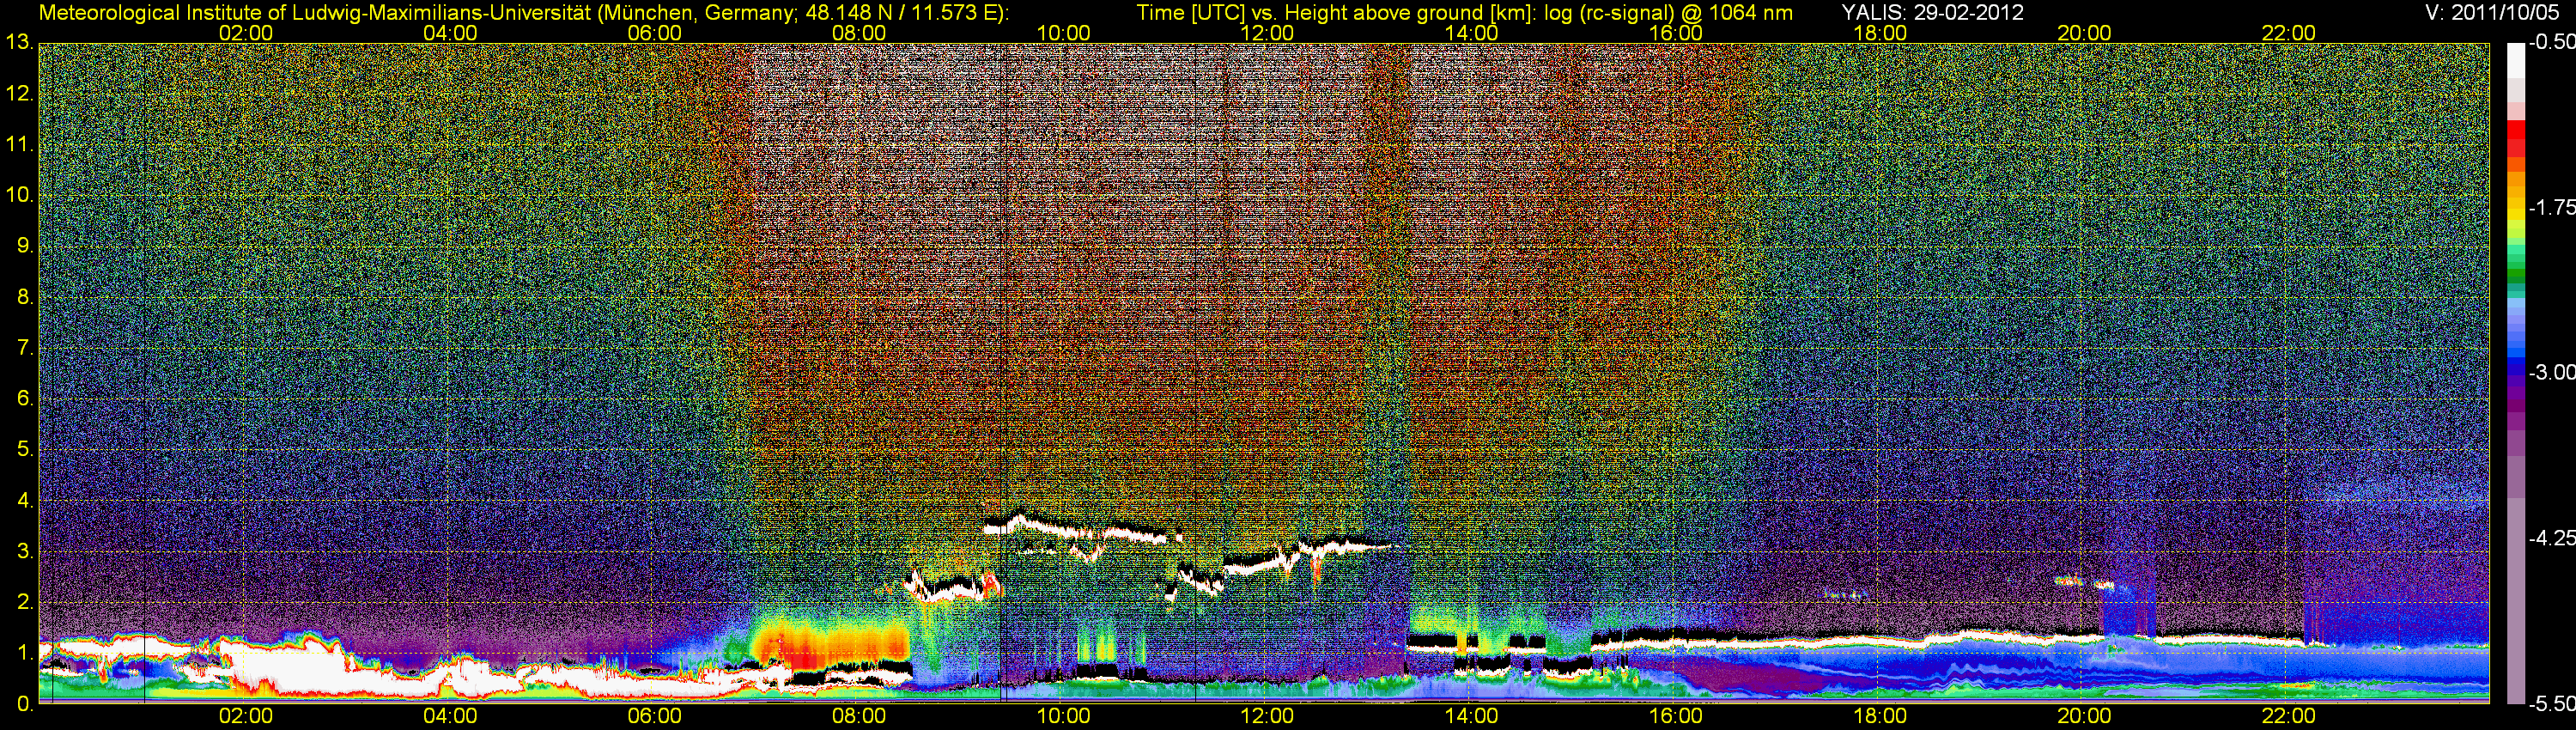The height and width of the screenshot is (730, 2576).
Task: Click the 10:00 label on the top time axis
Action: click(x=1063, y=33)
